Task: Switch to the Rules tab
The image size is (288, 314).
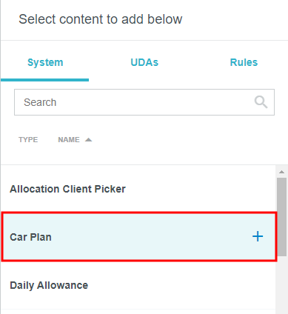Action: click(244, 62)
